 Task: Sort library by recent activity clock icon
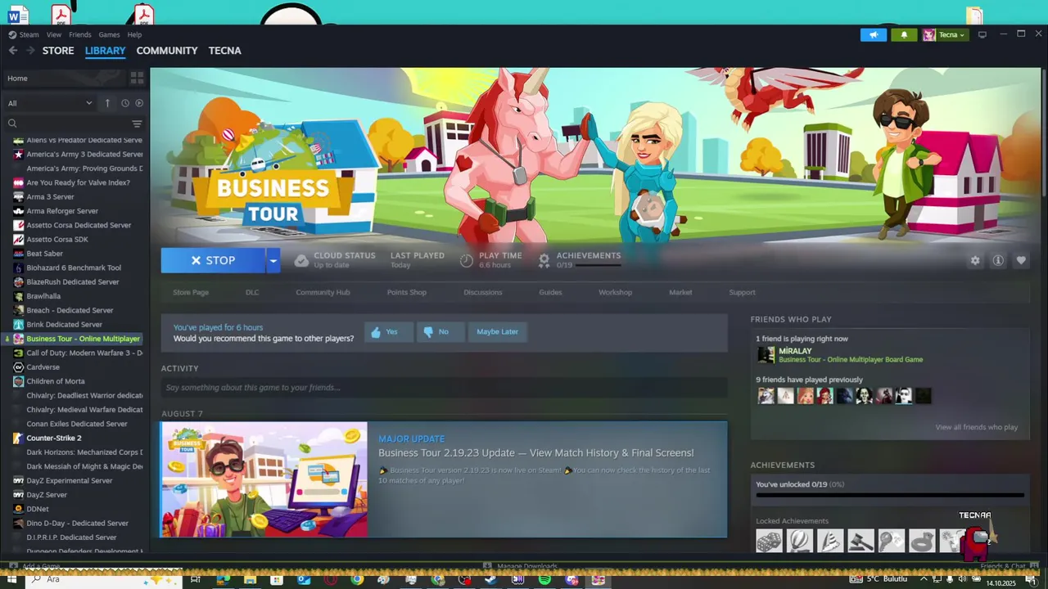125,103
